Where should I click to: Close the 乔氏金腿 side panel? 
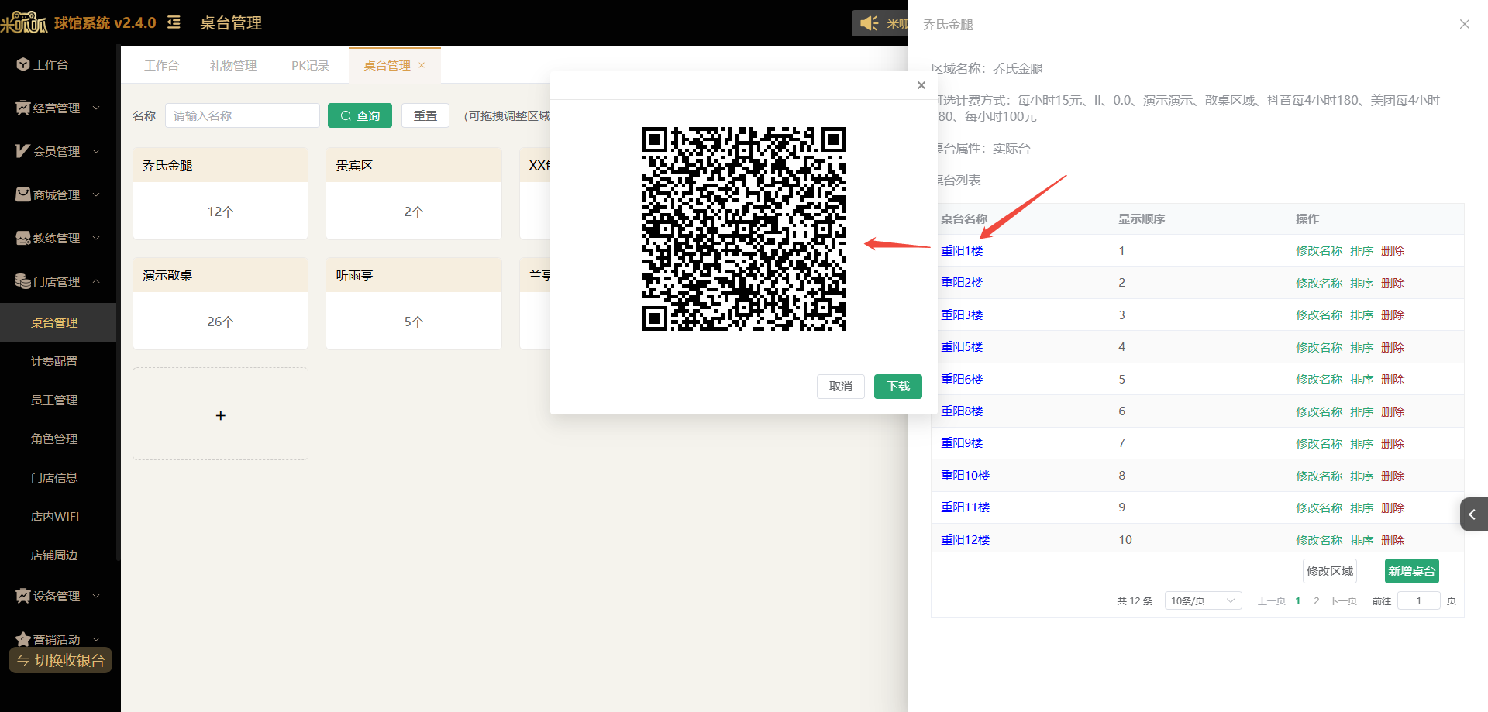click(1465, 24)
